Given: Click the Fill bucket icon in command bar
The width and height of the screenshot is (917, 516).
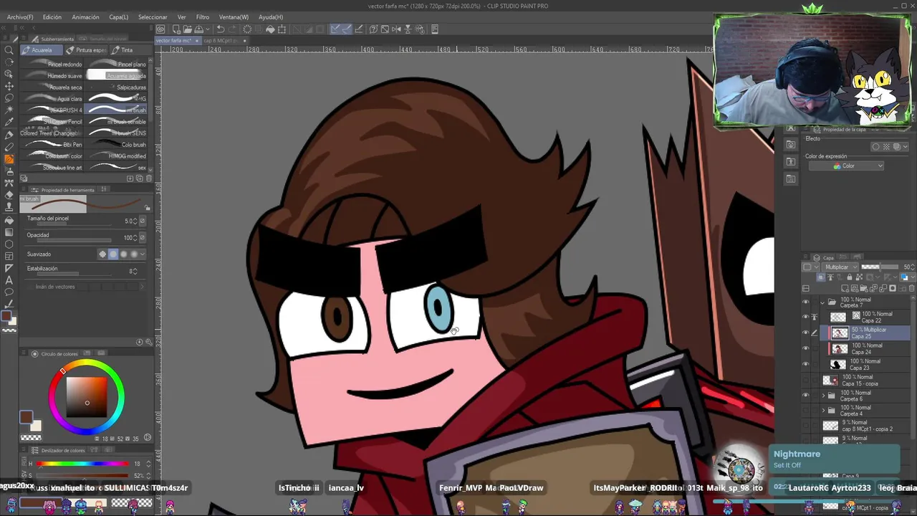Looking at the screenshot, I should [x=270, y=29].
